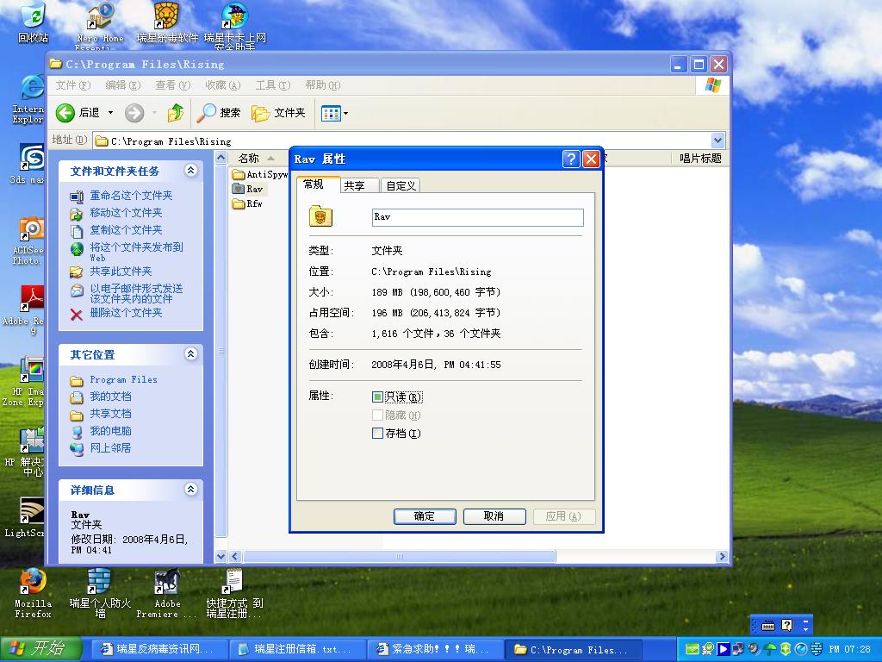Click the Rav folder name field
This screenshot has height=662, width=882.
(477, 217)
